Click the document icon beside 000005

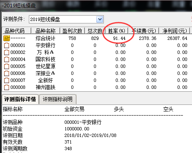7,66
